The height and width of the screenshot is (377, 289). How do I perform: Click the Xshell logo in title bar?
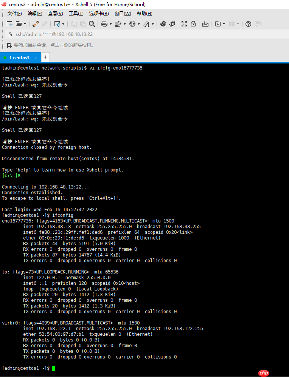[4, 4]
